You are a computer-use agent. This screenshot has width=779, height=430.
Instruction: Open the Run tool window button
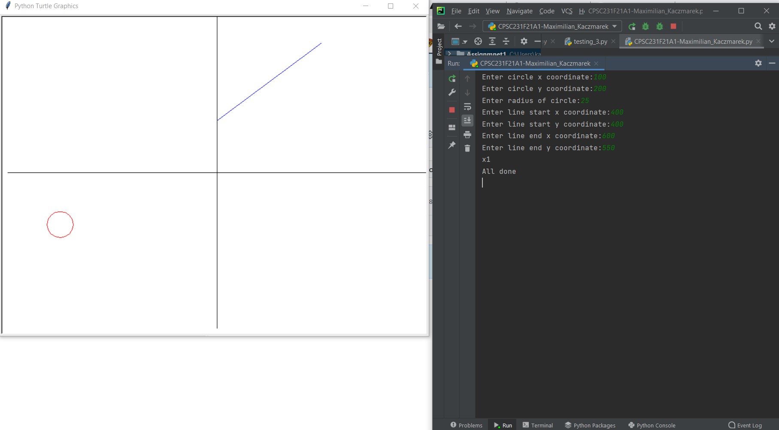click(x=503, y=425)
